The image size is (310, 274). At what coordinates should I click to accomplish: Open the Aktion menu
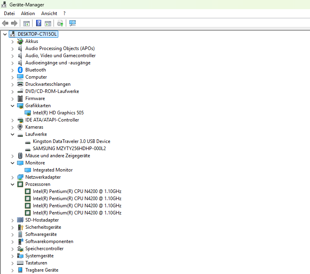(x=28, y=14)
